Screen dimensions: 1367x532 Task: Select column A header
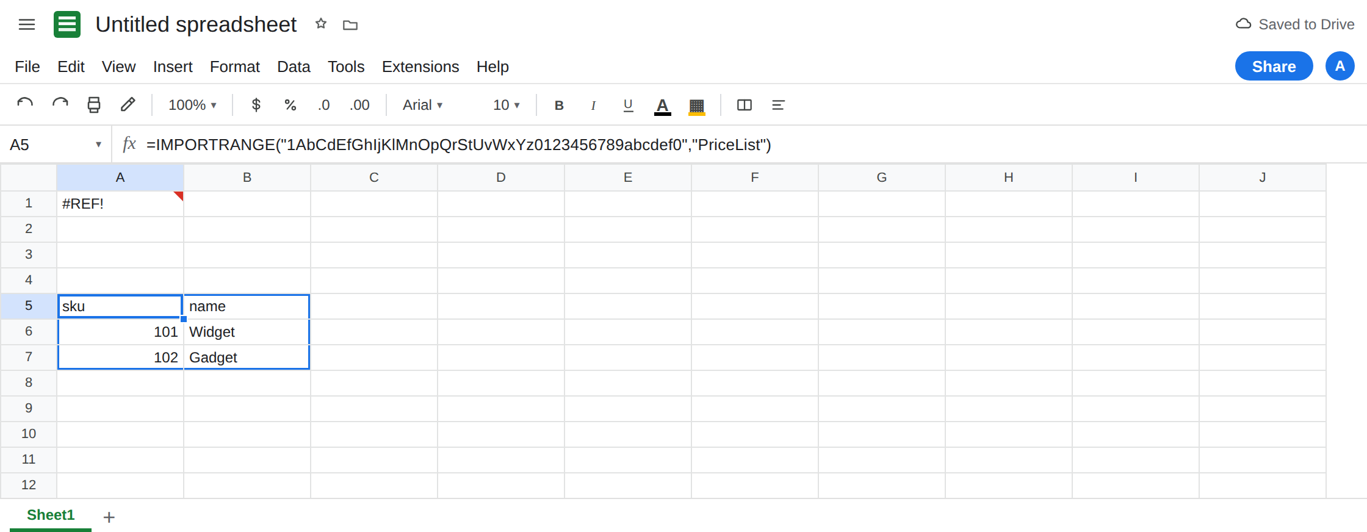(120, 178)
